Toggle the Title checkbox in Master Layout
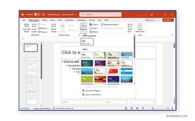The width and height of the screenshot is (195, 121). point(70,26)
